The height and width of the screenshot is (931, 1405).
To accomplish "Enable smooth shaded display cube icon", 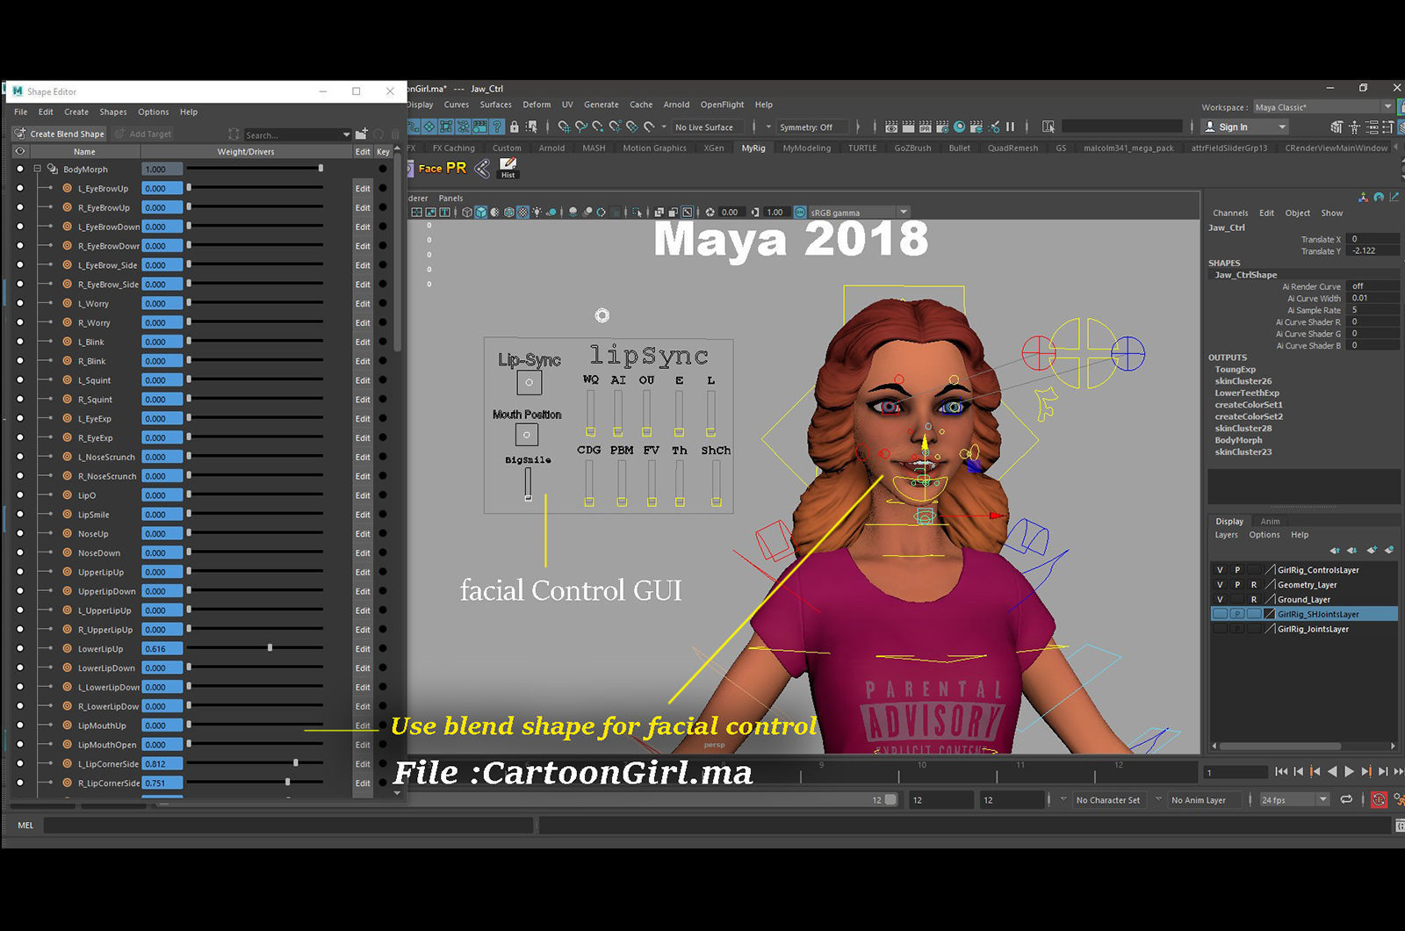I will tap(481, 213).
